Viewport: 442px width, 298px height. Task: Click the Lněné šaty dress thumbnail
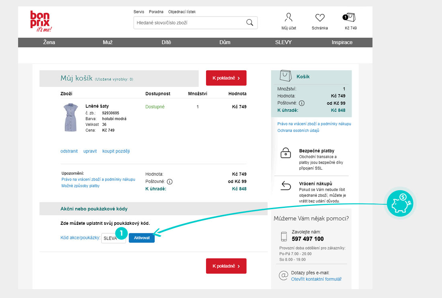click(70, 117)
